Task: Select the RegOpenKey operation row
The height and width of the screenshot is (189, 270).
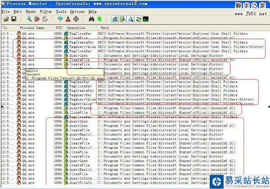Action: pos(135,82)
